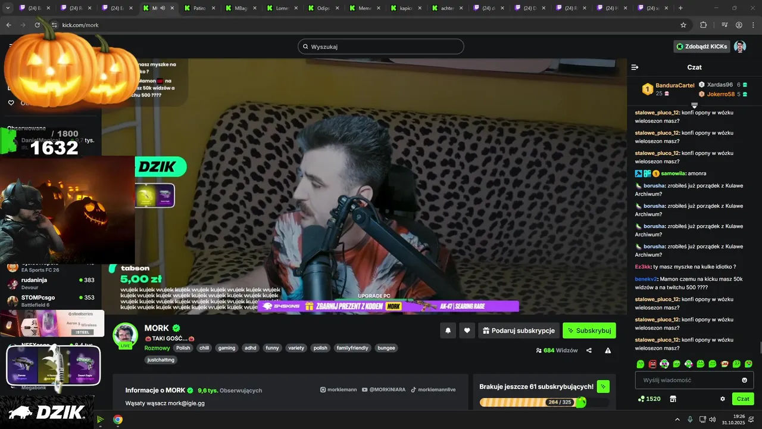The image size is (762, 429).
Task: Select the familyfriendly tag
Action: (352, 348)
